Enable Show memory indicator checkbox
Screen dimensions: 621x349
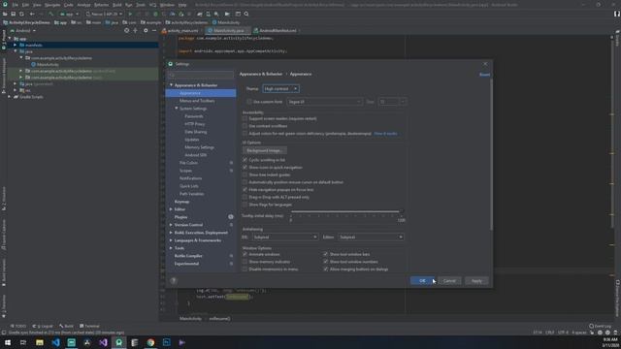pos(245,262)
